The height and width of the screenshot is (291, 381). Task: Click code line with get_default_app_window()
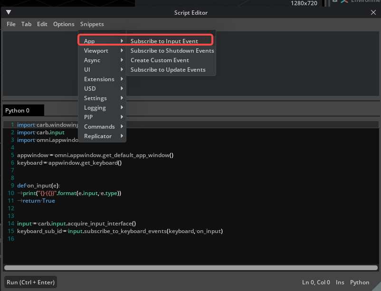point(95,155)
